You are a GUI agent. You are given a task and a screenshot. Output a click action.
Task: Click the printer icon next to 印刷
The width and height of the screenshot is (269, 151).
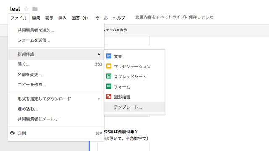tap(12, 133)
